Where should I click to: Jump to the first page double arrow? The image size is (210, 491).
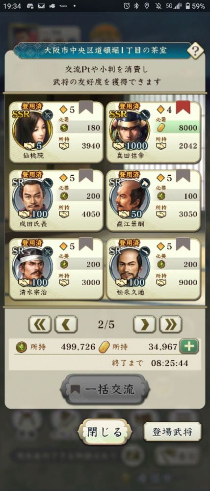pos(40,324)
